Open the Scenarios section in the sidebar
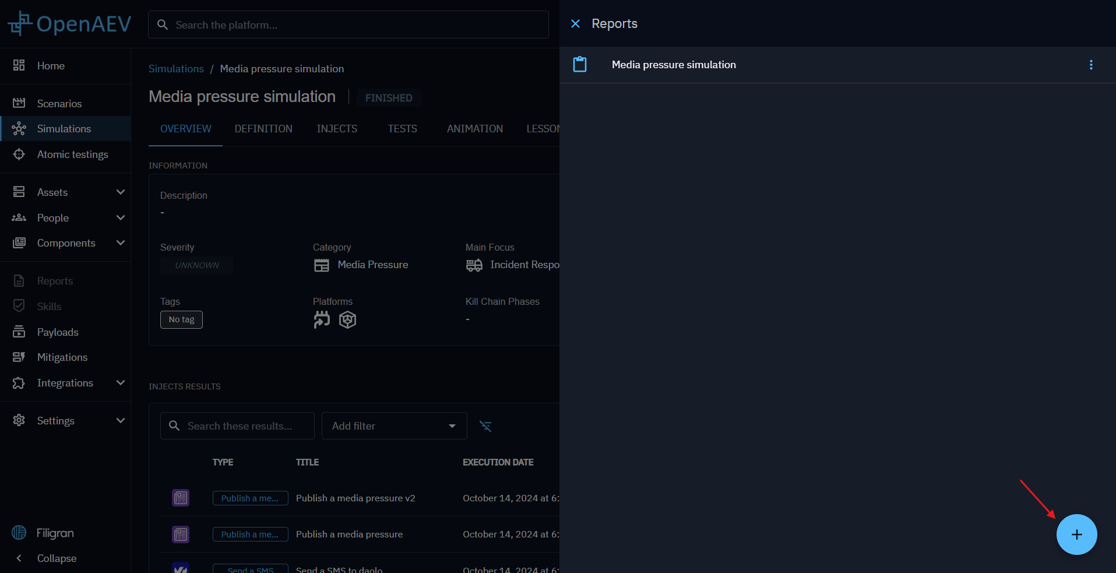1116x573 pixels. (x=59, y=103)
